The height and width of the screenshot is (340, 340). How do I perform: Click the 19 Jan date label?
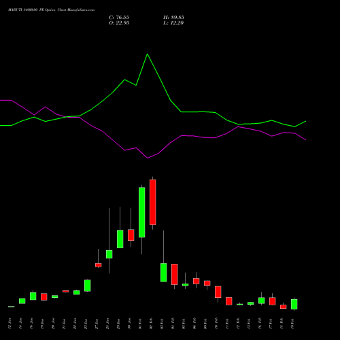42,324
